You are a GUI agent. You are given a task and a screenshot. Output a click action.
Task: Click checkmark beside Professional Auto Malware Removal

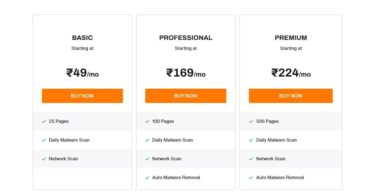[x=147, y=178]
